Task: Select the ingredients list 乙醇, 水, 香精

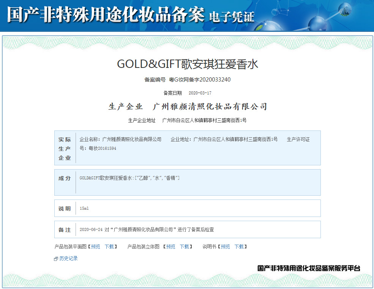Action: (158, 178)
